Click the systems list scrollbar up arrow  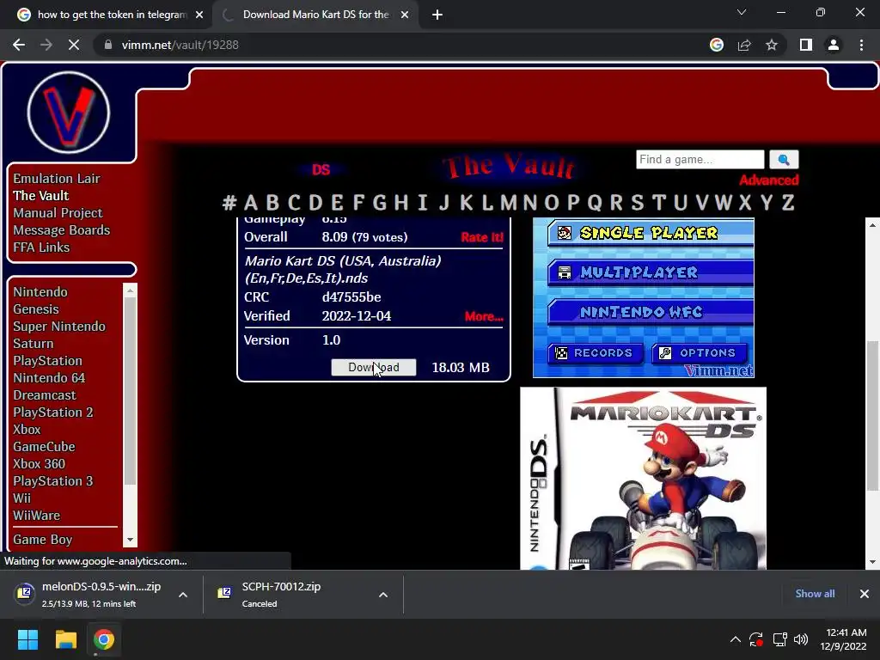[x=131, y=290]
